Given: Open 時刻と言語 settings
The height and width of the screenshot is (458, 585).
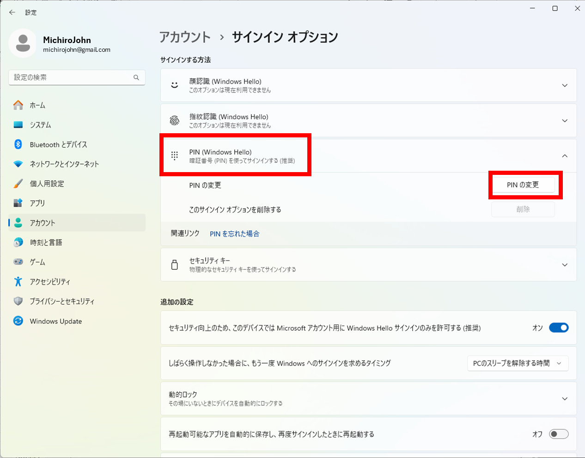Looking at the screenshot, I should click(77, 242).
